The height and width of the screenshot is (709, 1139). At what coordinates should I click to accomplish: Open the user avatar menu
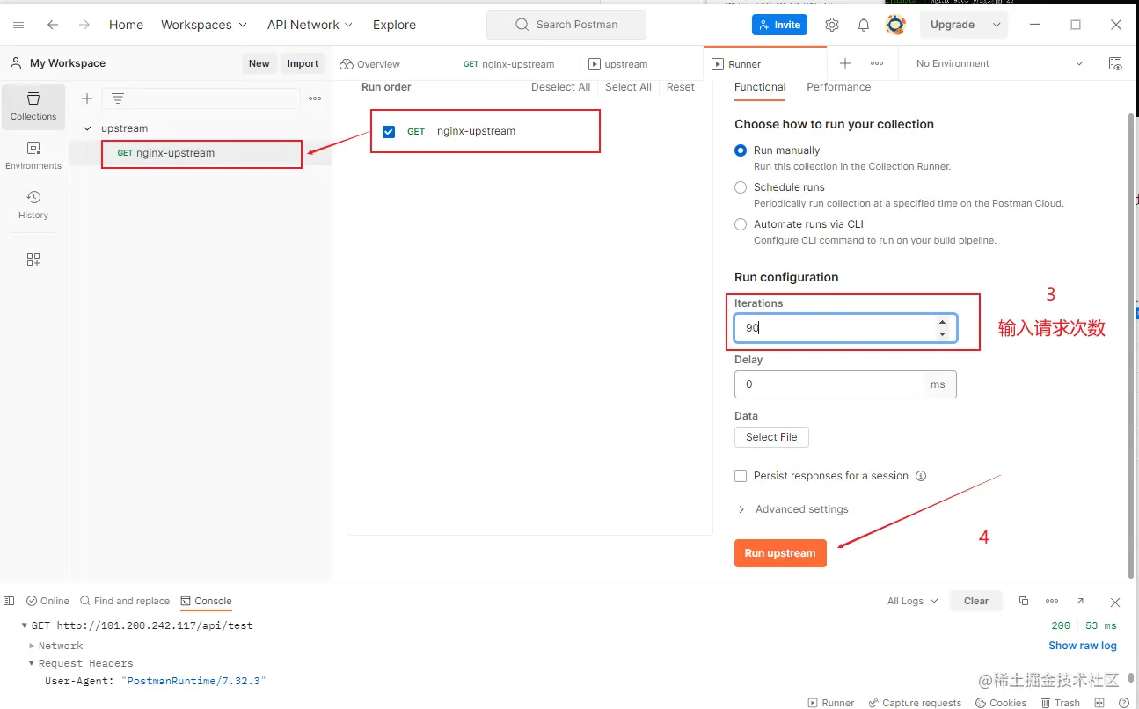tap(895, 25)
